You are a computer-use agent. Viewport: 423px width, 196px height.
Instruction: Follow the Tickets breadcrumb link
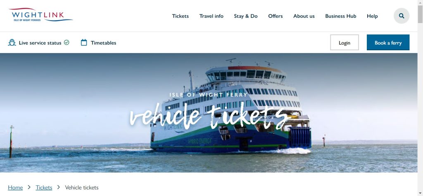44,187
